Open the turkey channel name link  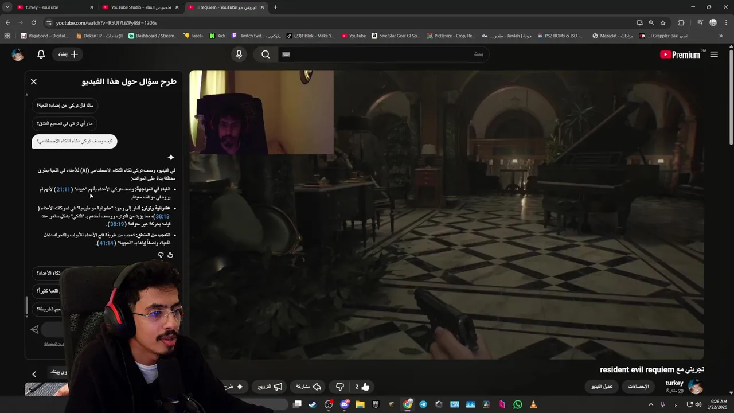coord(674,383)
